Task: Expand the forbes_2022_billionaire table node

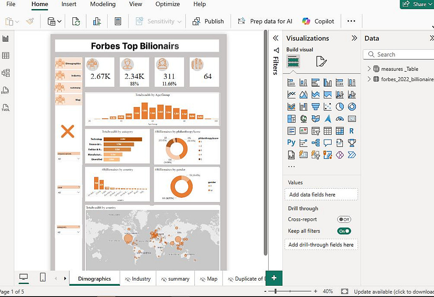Action: (369, 79)
